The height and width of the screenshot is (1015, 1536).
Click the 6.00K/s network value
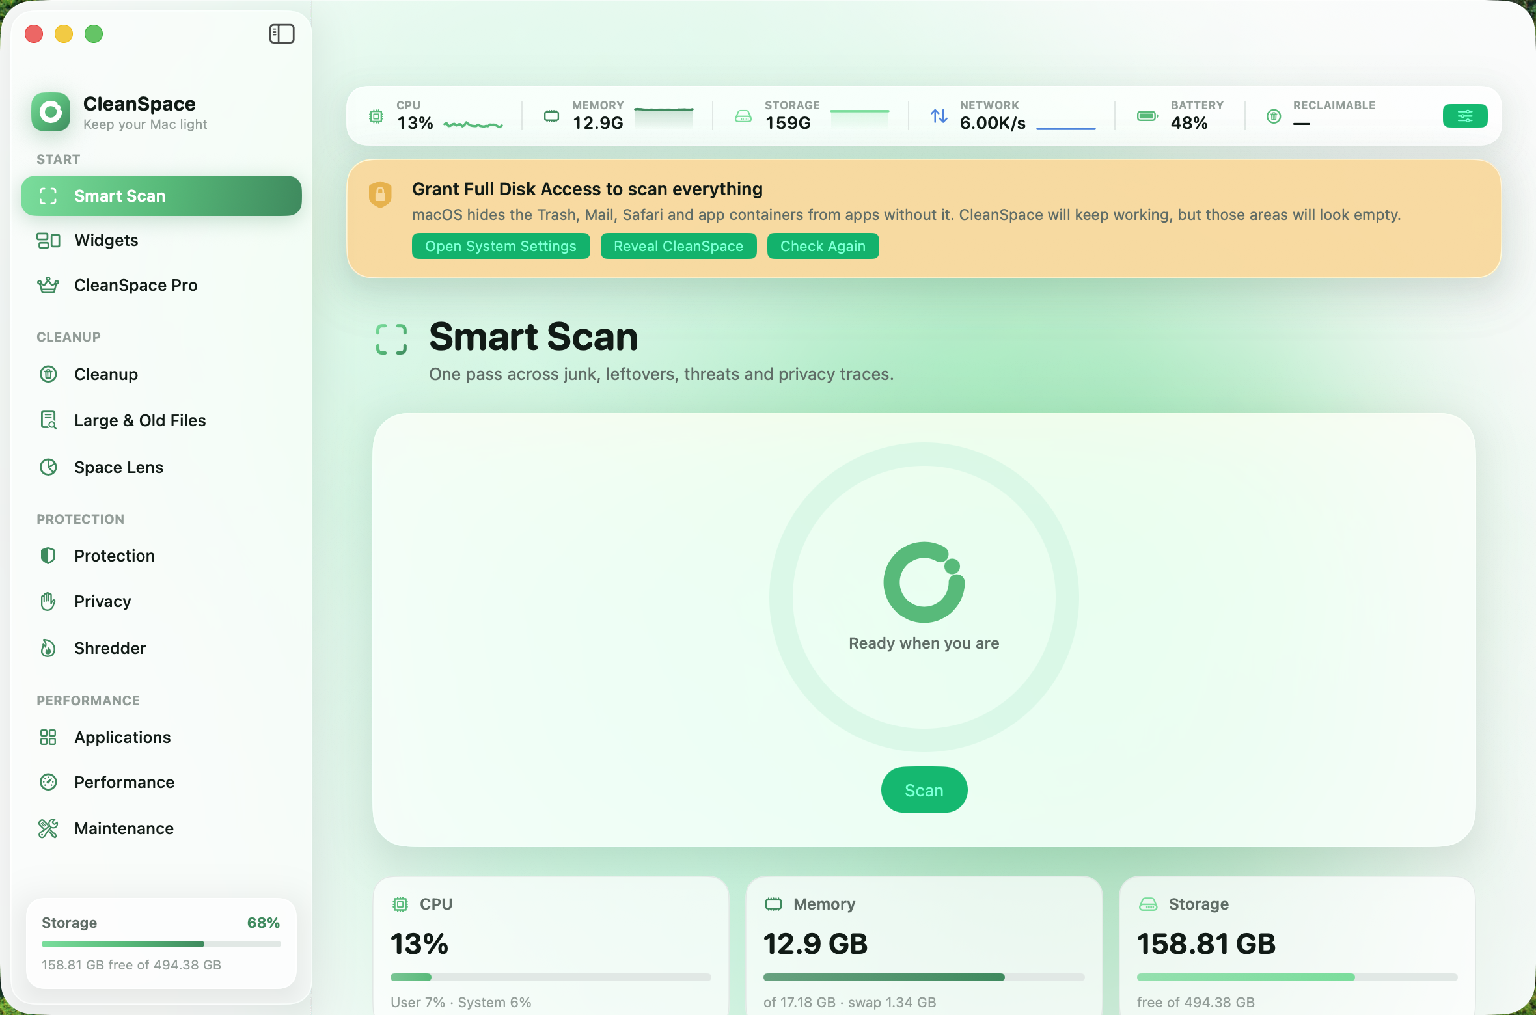point(993,123)
